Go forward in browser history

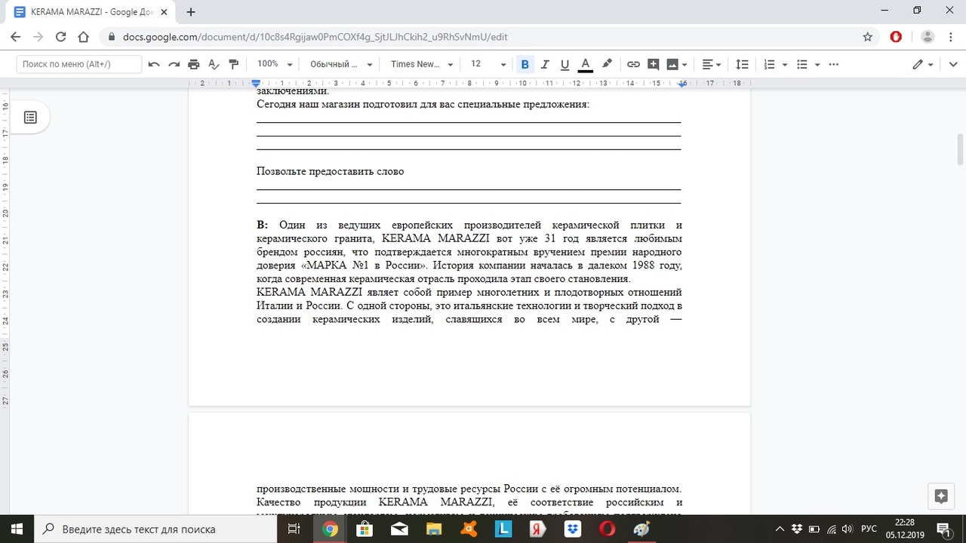[38, 37]
